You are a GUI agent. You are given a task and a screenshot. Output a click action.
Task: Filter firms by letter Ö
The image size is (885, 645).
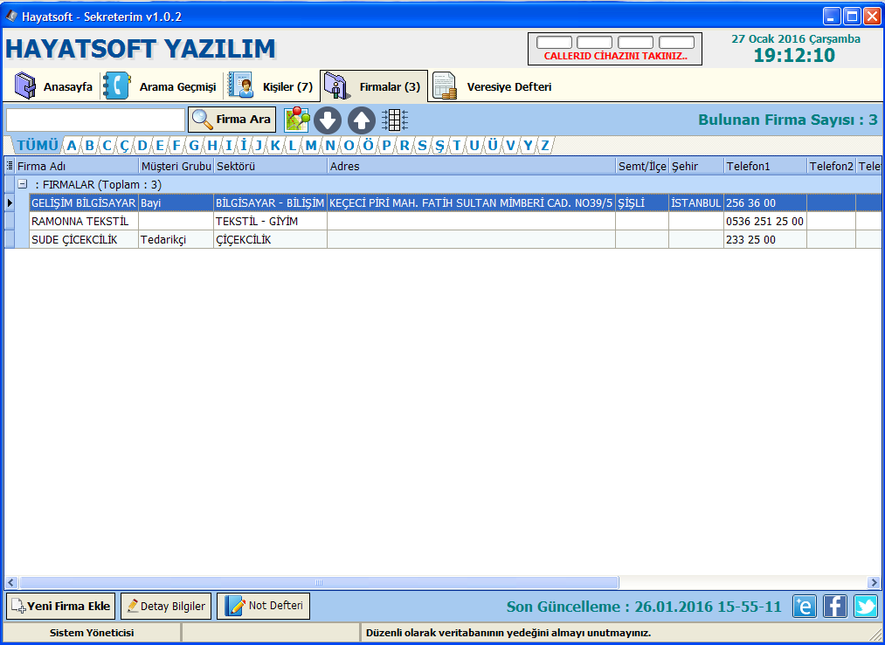pyautogui.click(x=368, y=146)
